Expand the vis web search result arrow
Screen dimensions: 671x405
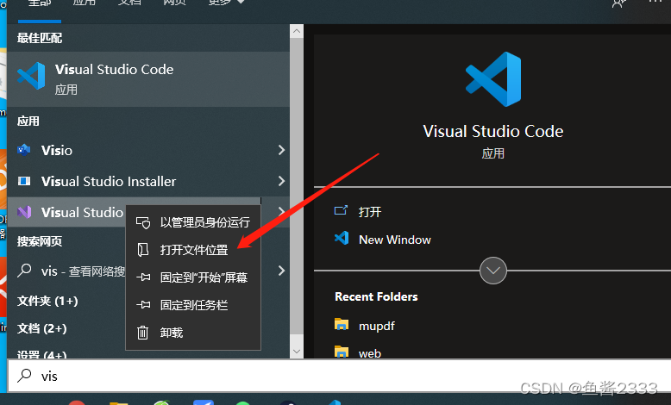tap(281, 271)
